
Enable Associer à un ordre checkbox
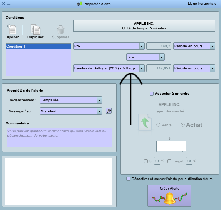(151, 93)
